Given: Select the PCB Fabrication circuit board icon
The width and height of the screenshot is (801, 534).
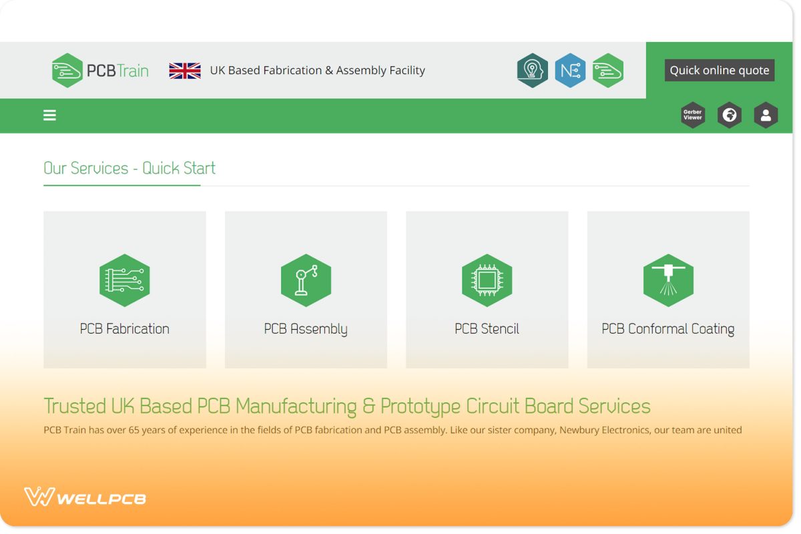Looking at the screenshot, I should click(x=124, y=280).
